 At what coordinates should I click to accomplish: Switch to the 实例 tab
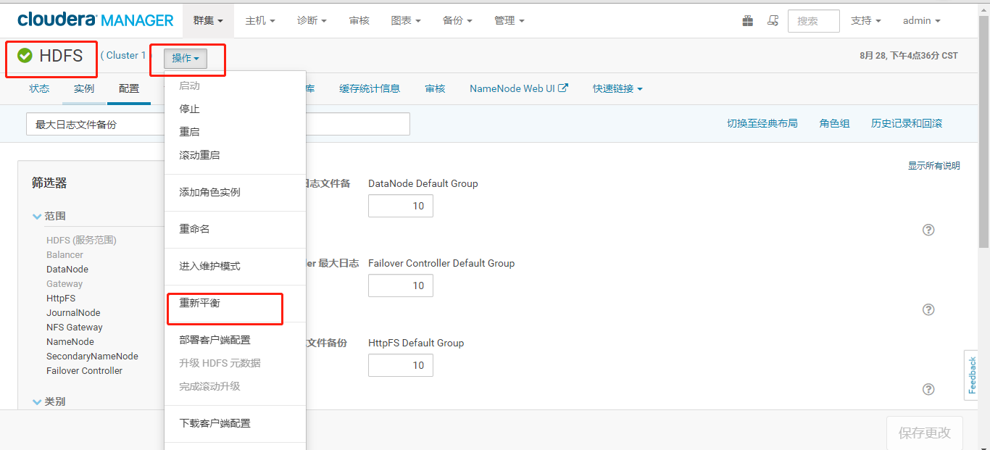point(84,88)
